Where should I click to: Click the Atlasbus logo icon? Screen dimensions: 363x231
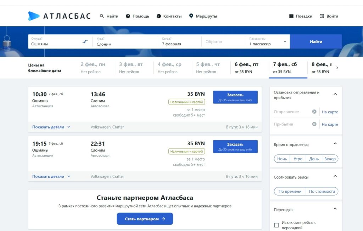coord(34,16)
